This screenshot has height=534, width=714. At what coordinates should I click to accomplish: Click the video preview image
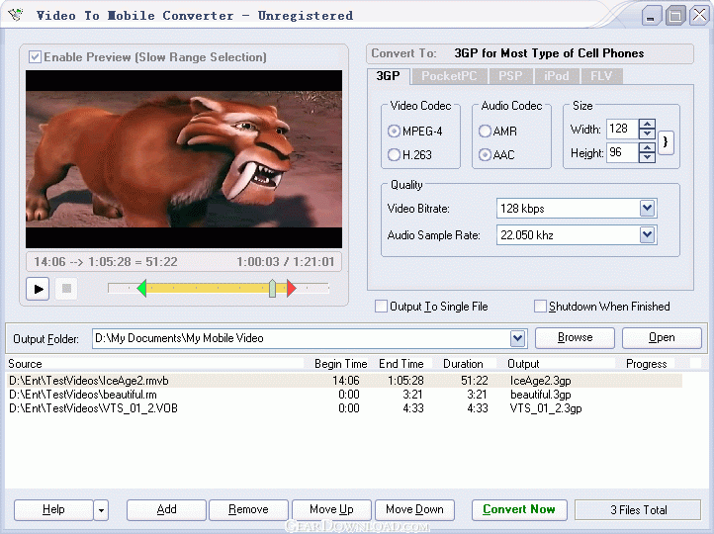pyautogui.click(x=184, y=159)
